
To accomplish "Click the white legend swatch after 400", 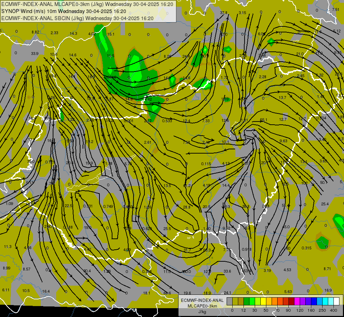I will pyautogui.click(x=337, y=301).
